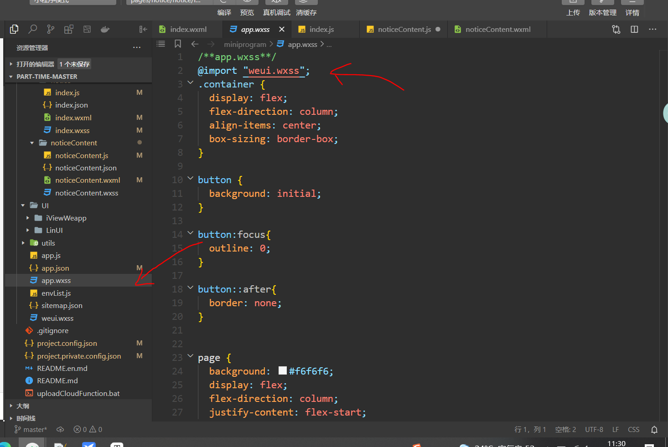Image resolution: width=668 pixels, height=447 pixels.
Task: Click the notifications bell in status bar
Action: (x=654, y=429)
